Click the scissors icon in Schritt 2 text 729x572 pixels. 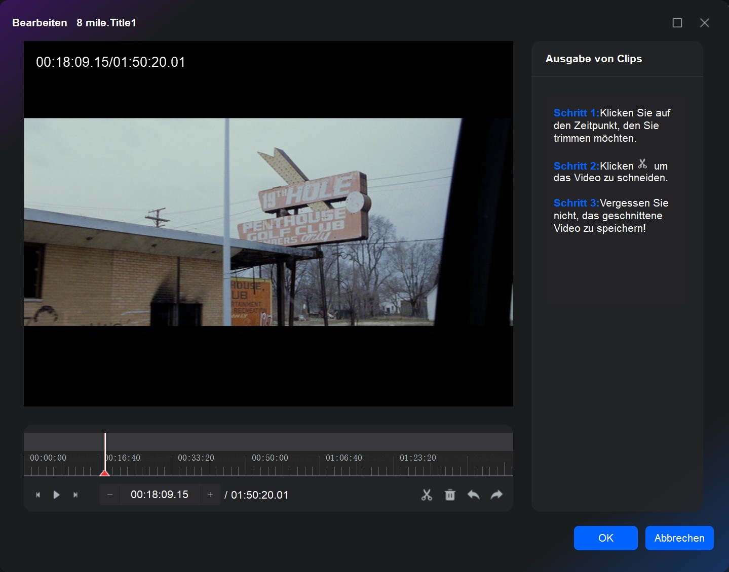point(642,164)
